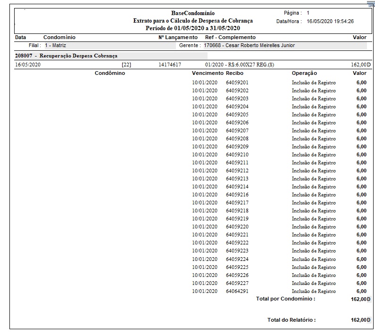Click the Total por Condomínio label
375x333 pixels.
pyautogui.click(x=285, y=299)
